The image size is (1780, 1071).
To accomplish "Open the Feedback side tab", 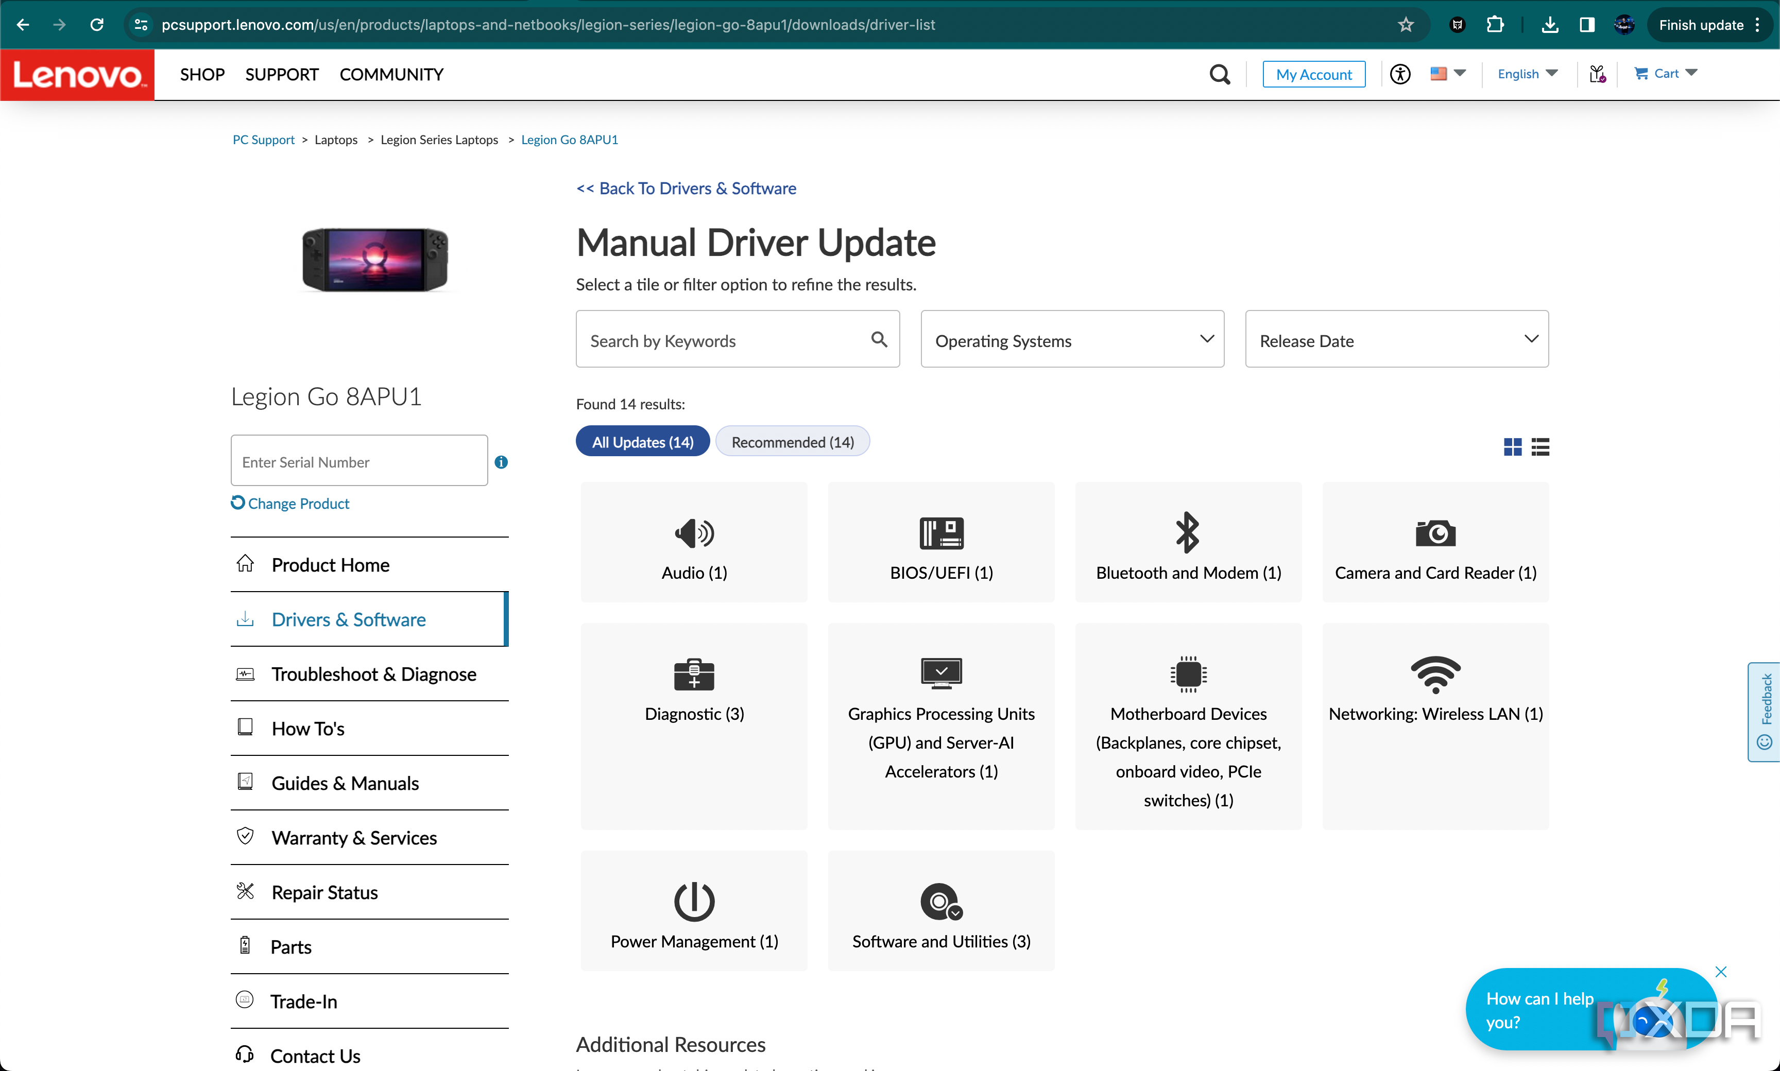I will pos(1764,712).
